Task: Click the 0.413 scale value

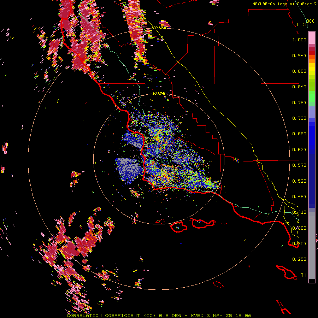Action: pos(299,212)
